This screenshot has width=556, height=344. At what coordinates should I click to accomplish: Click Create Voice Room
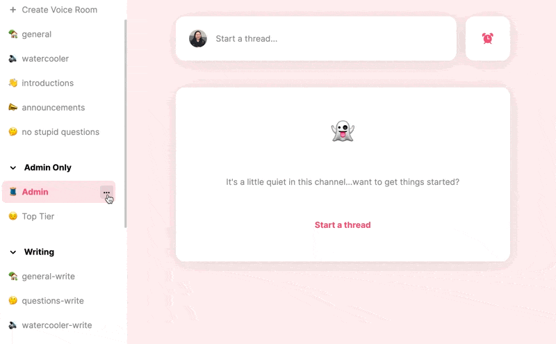58,10
